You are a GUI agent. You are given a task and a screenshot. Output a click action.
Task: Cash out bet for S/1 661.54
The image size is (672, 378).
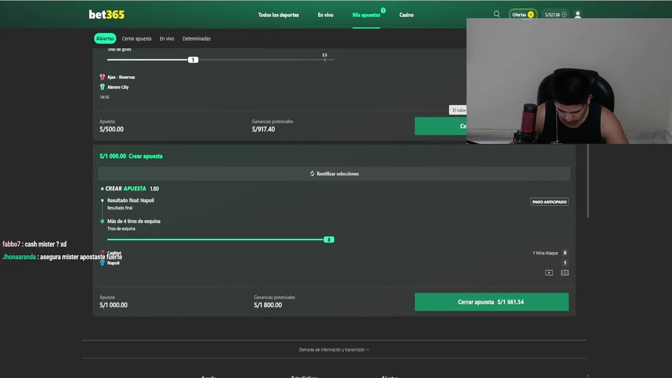491,302
